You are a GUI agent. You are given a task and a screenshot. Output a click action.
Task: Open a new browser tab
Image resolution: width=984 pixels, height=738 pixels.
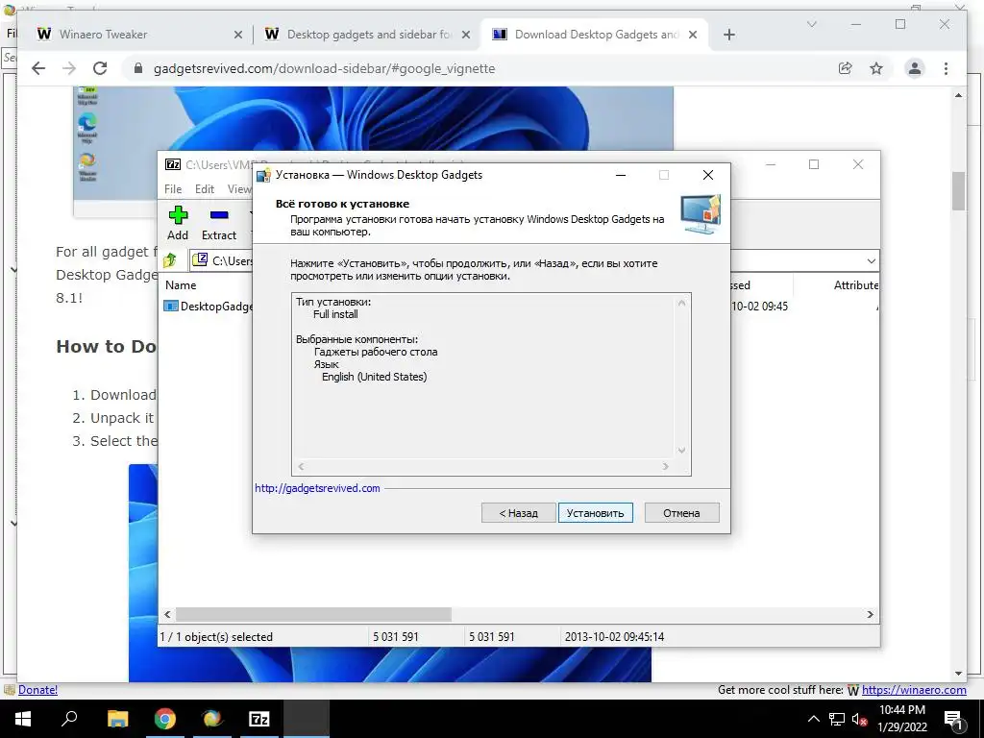[x=728, y=35]
